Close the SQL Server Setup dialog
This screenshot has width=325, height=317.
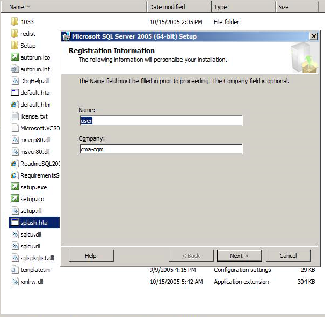point(314,36)
